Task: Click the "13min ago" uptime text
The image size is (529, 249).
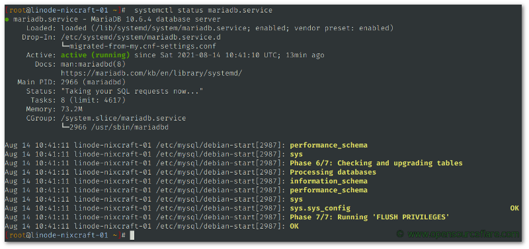Action: [305, 55]
